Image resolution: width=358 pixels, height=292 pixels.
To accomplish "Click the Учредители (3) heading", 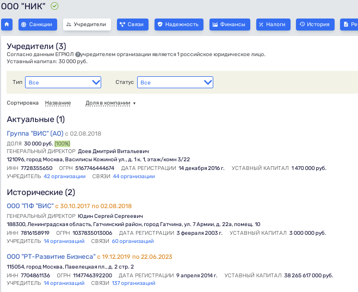I will [x=36, y=46].
